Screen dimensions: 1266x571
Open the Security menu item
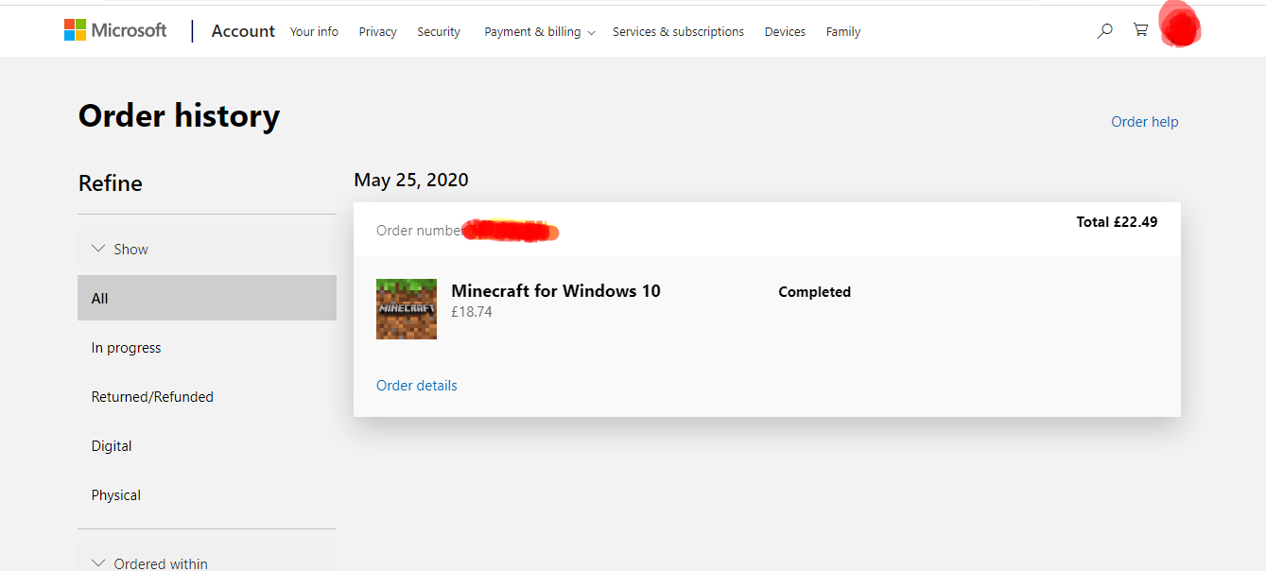click(x=439, y=32)
